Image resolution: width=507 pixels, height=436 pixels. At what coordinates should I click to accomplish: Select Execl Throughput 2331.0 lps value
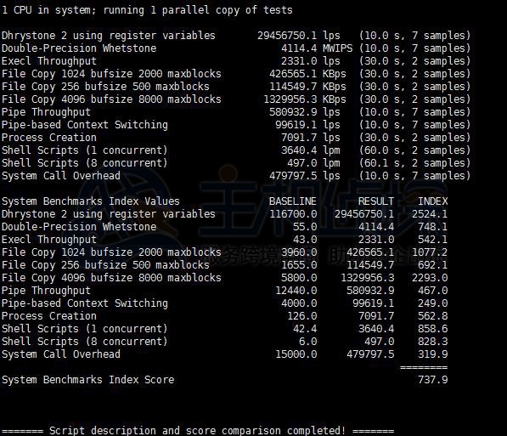pyautogui.click(x=311, y=61)
